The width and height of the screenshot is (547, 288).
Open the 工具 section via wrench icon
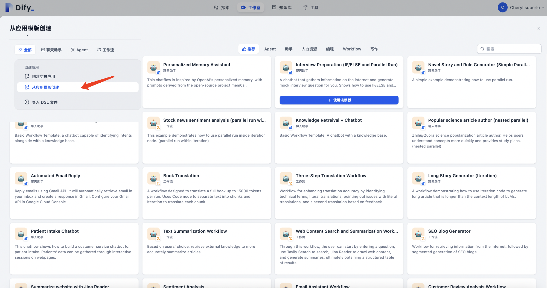click(x=305, y=7)
